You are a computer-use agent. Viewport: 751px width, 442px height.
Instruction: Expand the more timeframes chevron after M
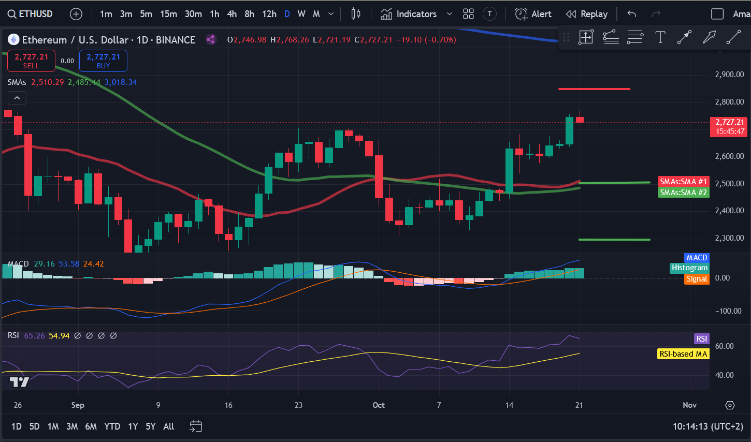tap(331, 14)
